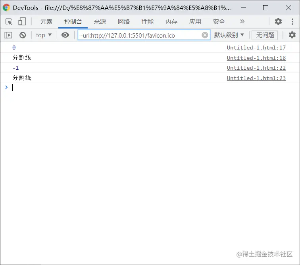
Task: Select the logged value -1
Action: point(15,68)
